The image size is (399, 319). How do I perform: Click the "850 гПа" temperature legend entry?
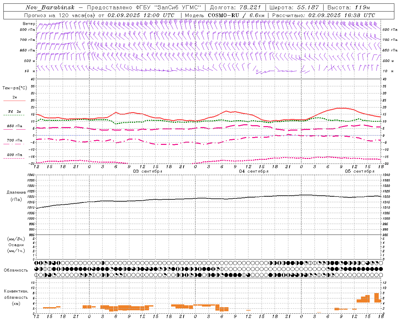click(15, 127)
